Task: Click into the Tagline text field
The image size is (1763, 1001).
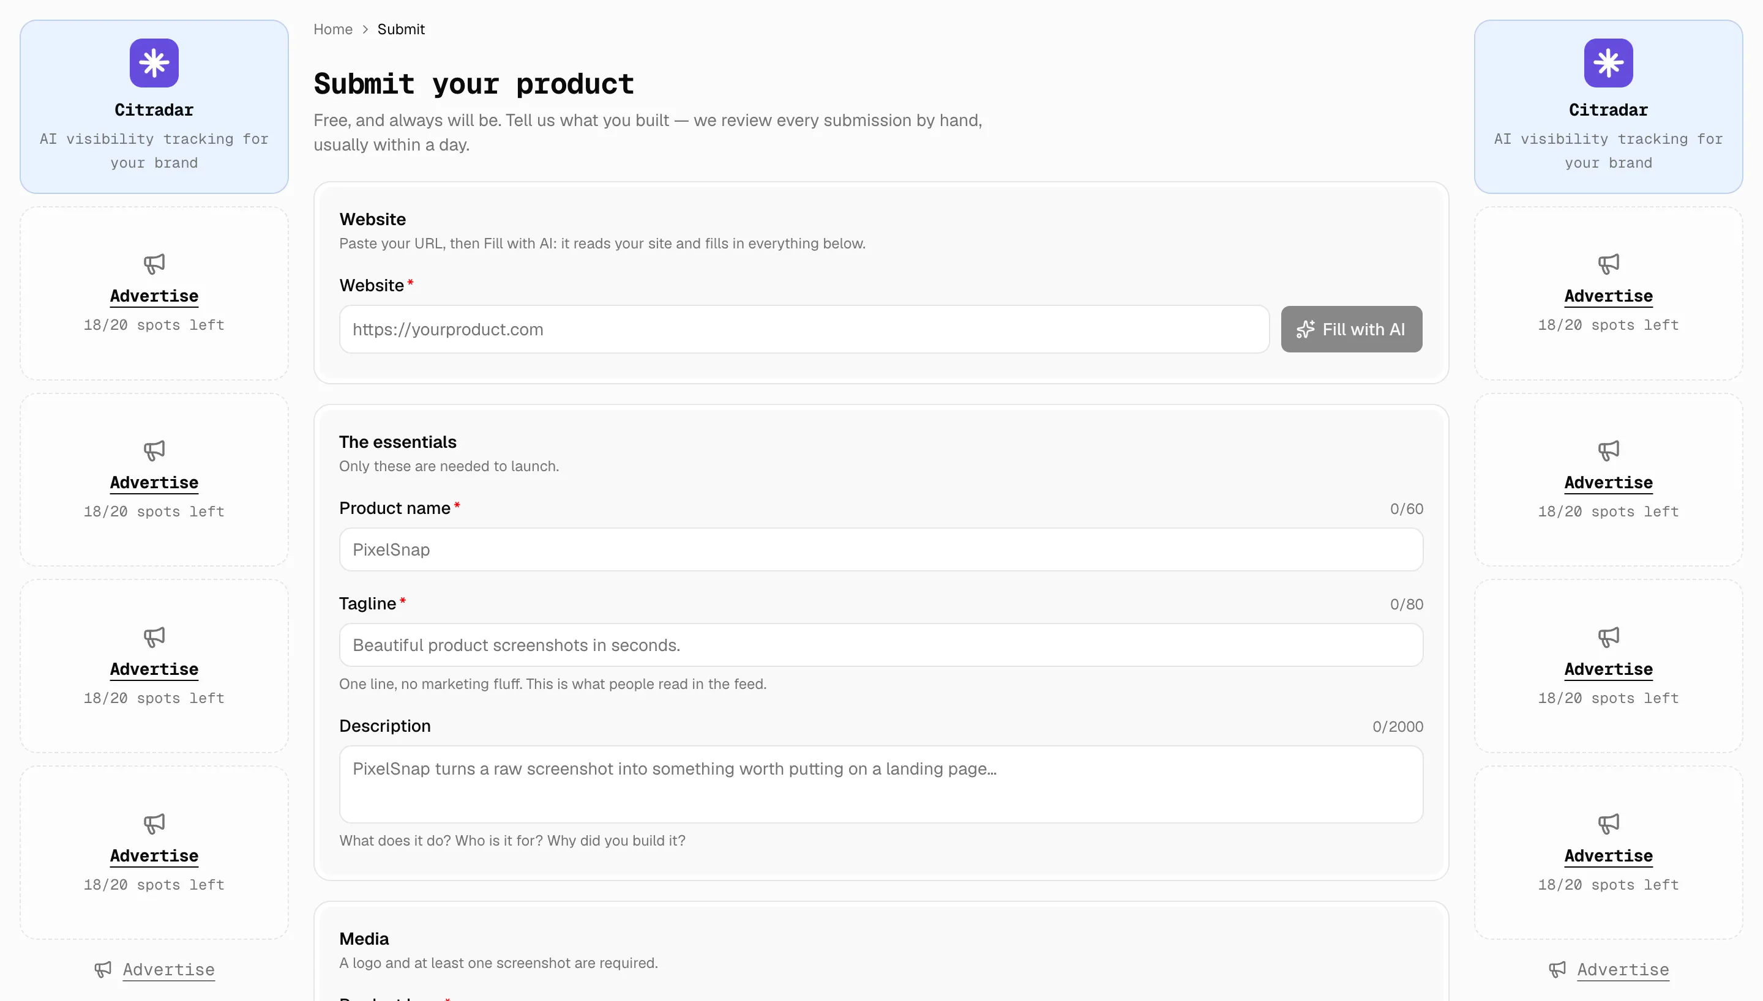Action: (881, 645)
